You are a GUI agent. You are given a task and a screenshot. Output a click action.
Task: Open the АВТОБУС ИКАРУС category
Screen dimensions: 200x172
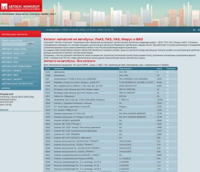coord(12,79)
